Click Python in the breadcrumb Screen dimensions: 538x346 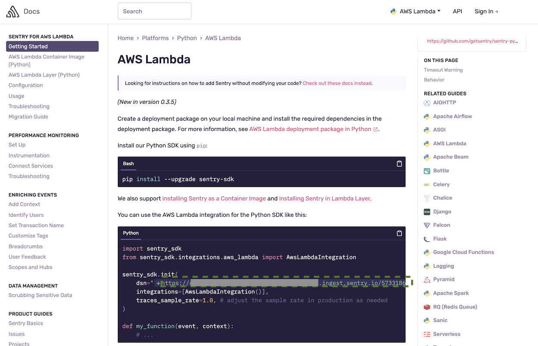[x=187, y=38]
